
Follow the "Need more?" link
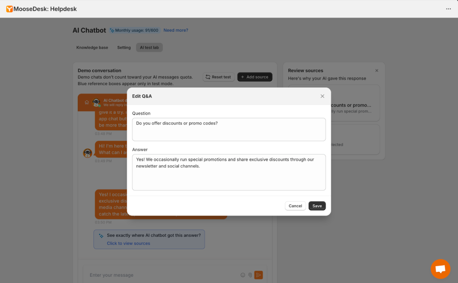176,30
